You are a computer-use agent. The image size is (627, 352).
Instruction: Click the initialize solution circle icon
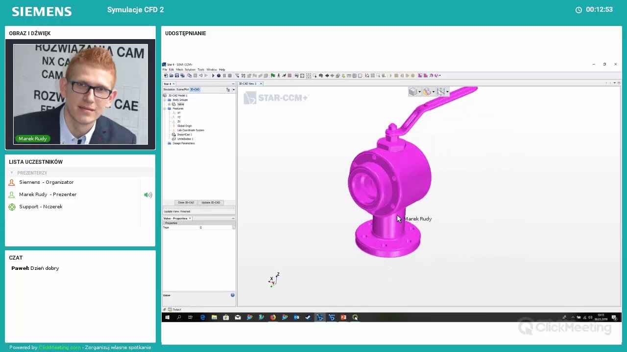[x=218, y=75]
